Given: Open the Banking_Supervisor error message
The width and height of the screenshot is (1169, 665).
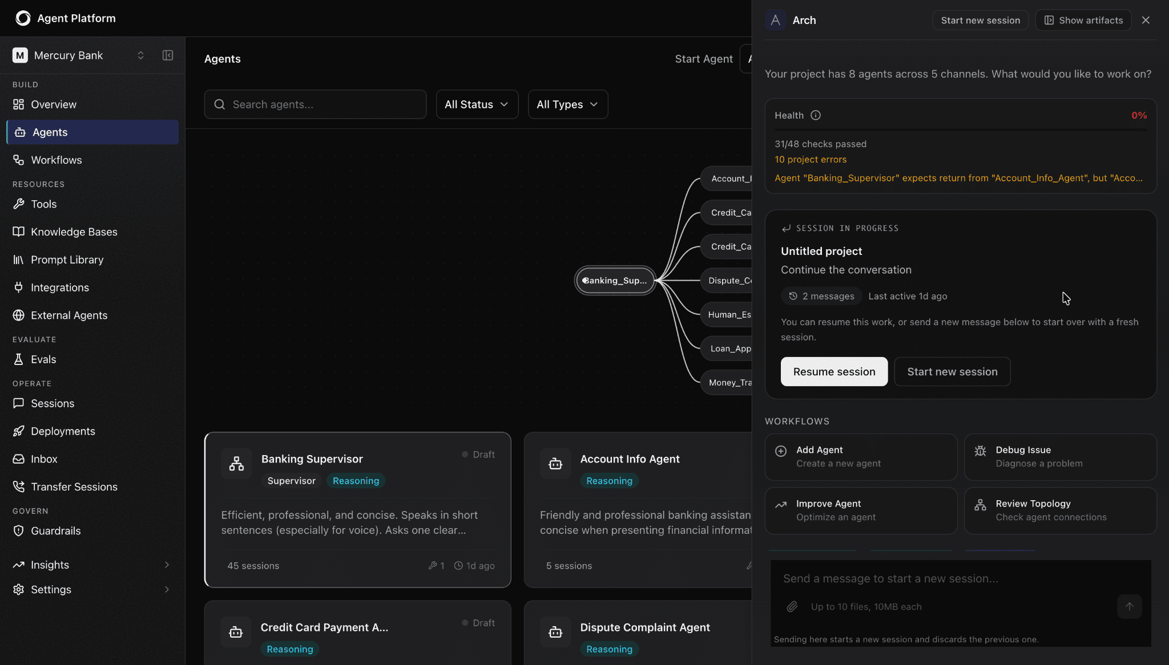Looking at the screenshot, I should [958, 178].
